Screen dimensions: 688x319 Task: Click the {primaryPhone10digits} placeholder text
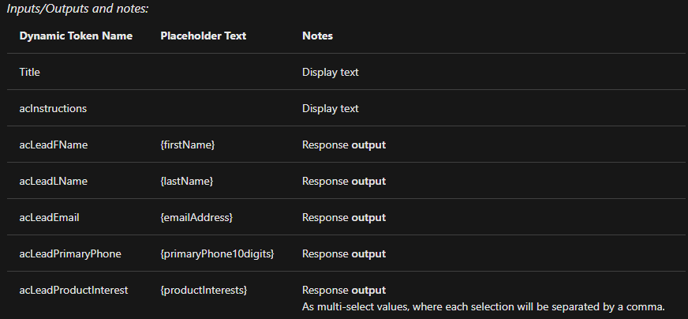217,254
